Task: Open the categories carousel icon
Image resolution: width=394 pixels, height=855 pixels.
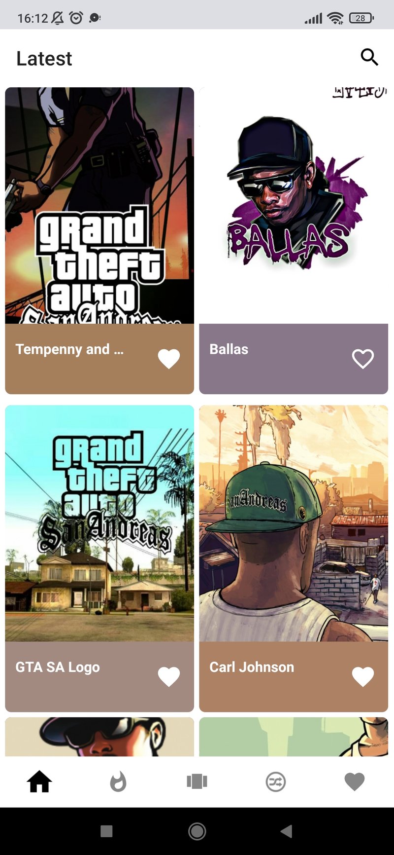Action: [x=197, y=781]
